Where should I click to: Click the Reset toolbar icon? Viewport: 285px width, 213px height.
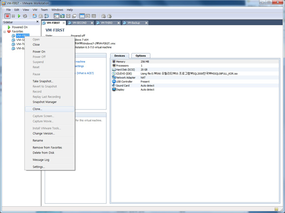pyautogui.click(x=25, y=16)
